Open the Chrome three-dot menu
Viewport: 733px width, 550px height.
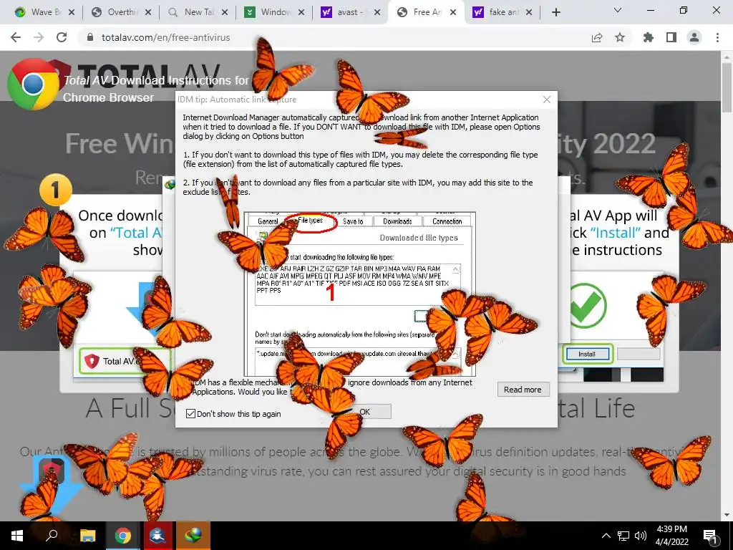717,37
